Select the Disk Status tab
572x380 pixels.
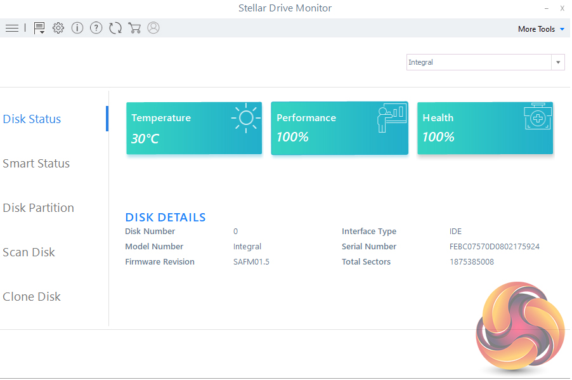point(32,119)
